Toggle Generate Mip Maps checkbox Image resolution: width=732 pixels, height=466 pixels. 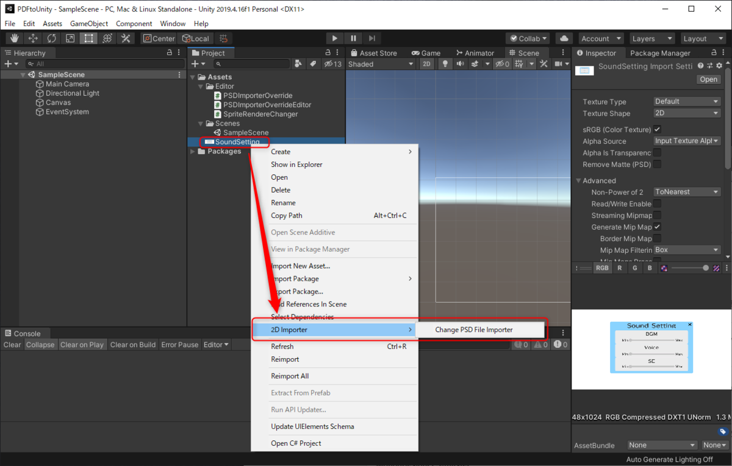[x=657, y=227]
